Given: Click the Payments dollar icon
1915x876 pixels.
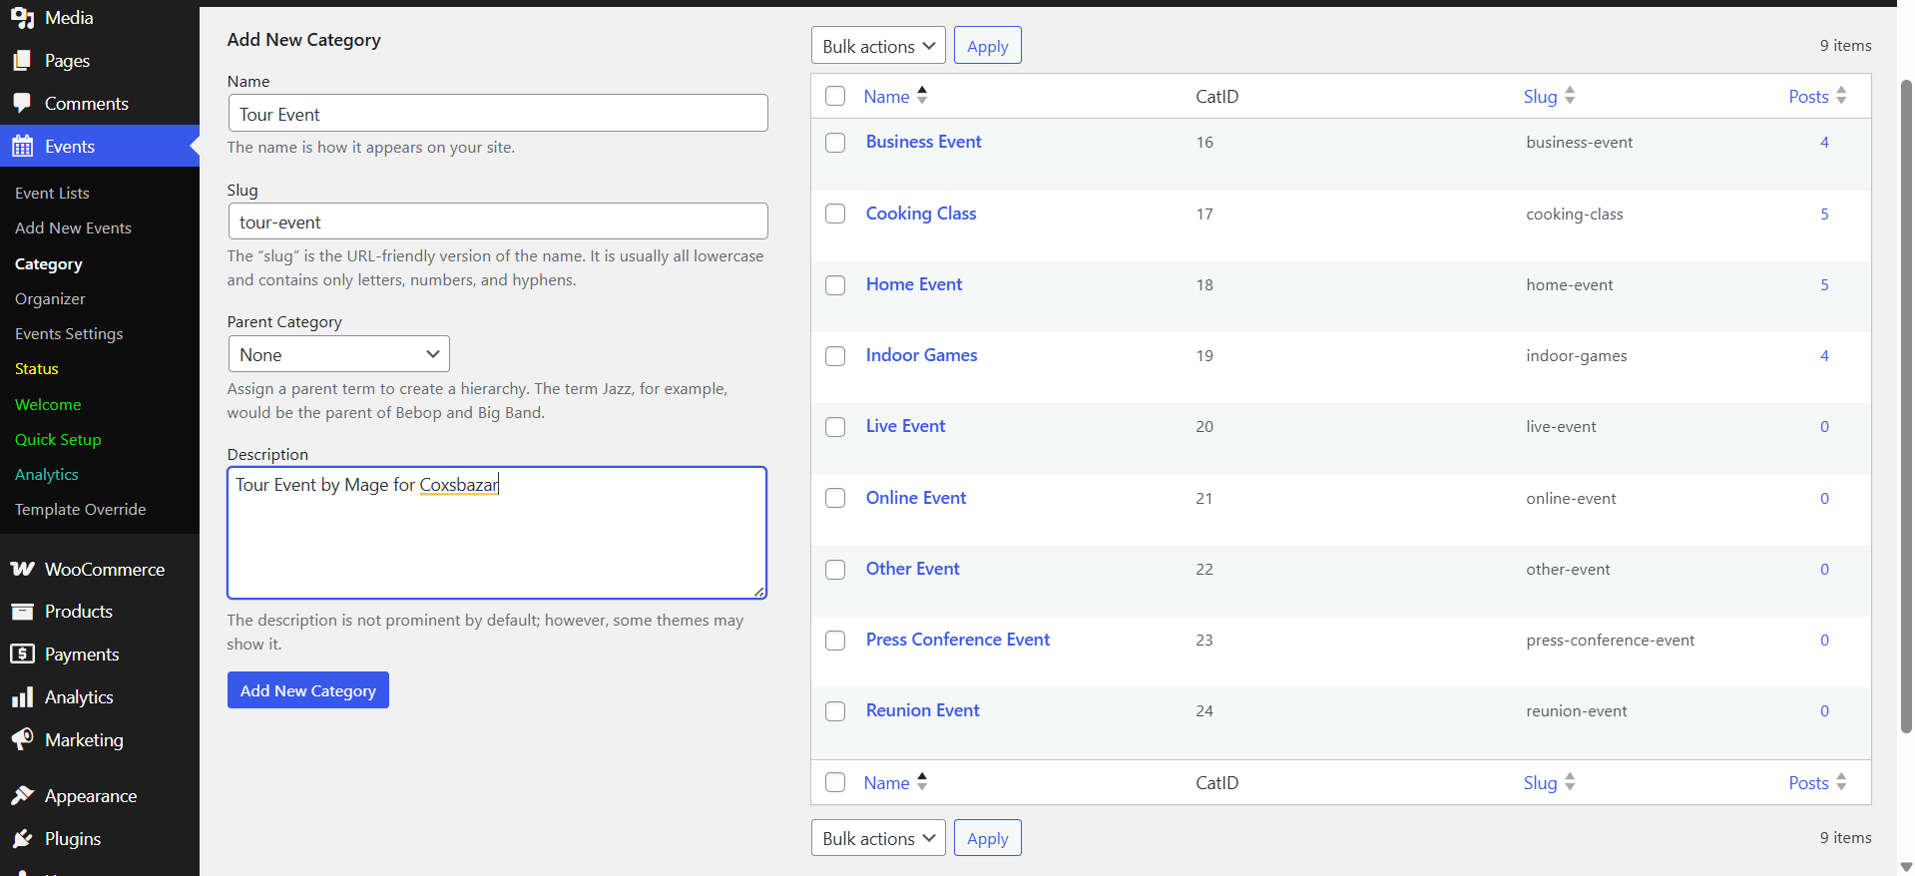Looking at the screenshot, I should point(22,655).
